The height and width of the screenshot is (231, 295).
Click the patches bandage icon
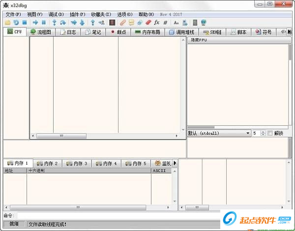pyautogui.click(x=122, y=23)
